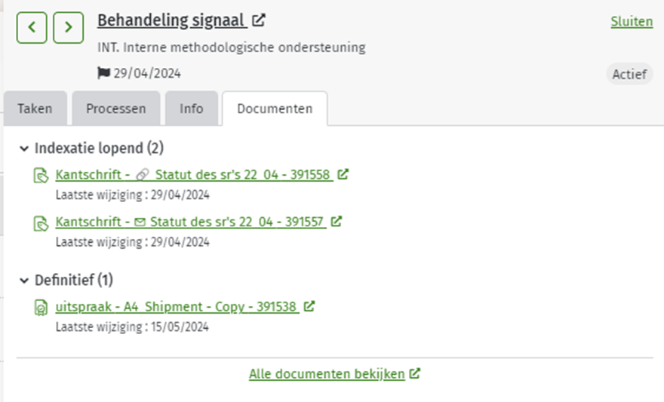Viewport: 664px width, 402px height.
Task: Open Kantschrift Statut des sr's 391558 link
Action: pyautogui.click(x=194, y=174)
